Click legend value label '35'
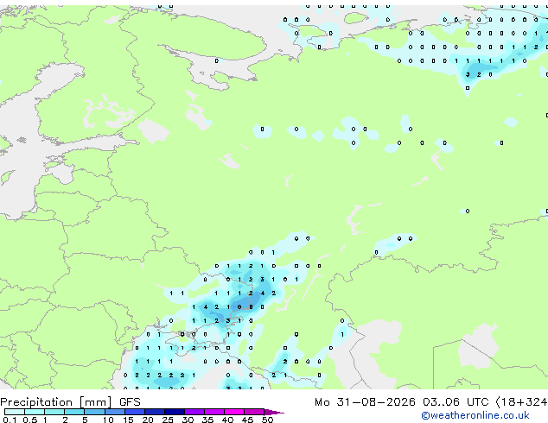This screenshot has height=423, width=548. click(207, 420)
